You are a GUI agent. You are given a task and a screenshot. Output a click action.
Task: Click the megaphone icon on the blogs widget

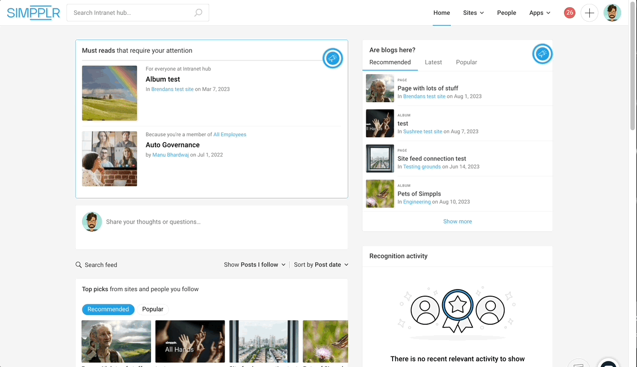coord(543,54)
